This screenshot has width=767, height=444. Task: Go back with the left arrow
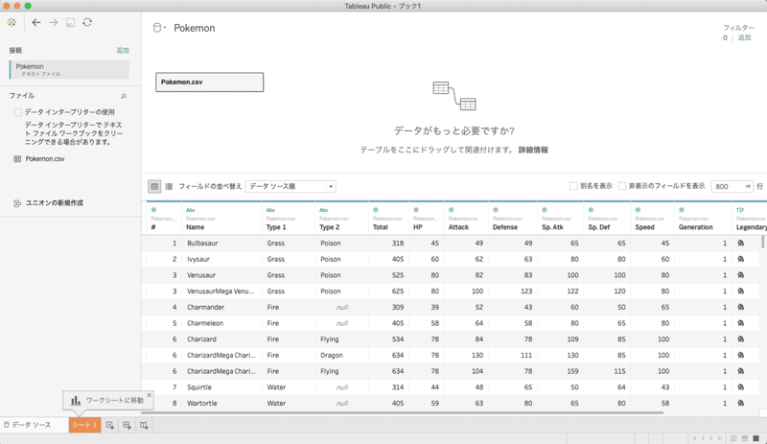coord(36,22)
